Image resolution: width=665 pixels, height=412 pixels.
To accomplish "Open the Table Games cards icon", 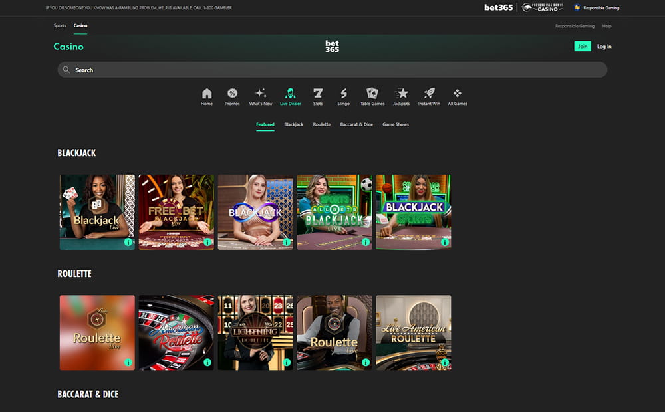I will click(x=372, y=94).
